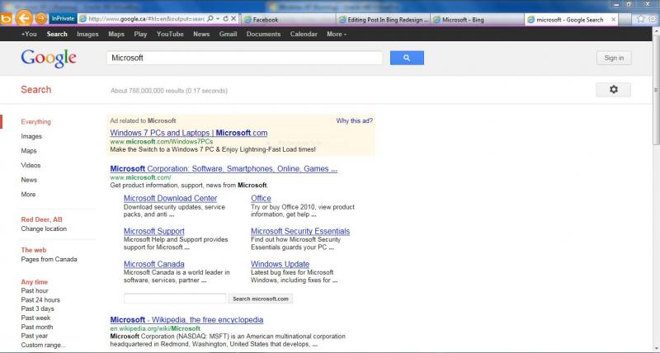660x353 pixels.
Task: Open +You in the Google top bar
Action: 29,34
